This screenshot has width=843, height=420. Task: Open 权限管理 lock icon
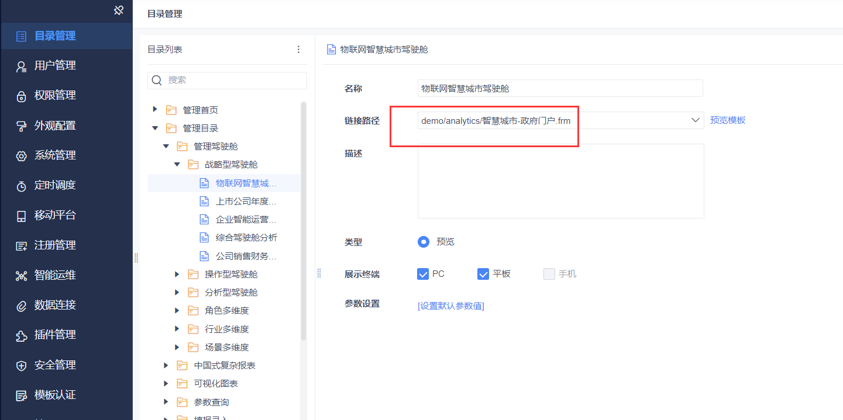[x=22, y=96]
